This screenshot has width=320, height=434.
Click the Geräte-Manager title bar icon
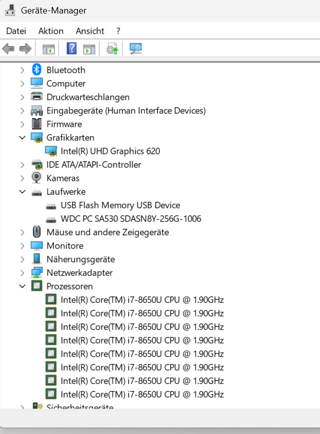[x=10, y=10]
